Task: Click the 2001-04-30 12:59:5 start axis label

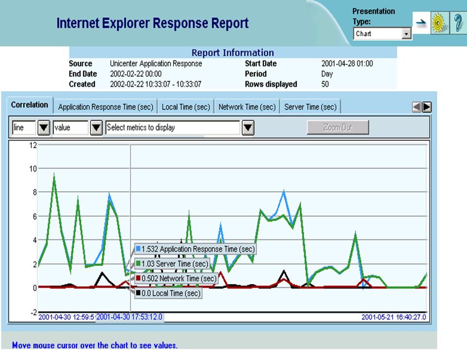Action: click(x=67, y=317)
